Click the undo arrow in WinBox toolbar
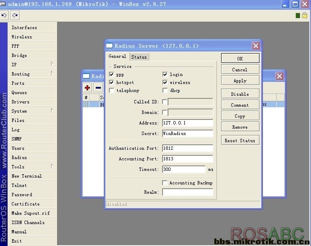The width and height of the screenshot is (311, 246). click(x=4, y=15)
